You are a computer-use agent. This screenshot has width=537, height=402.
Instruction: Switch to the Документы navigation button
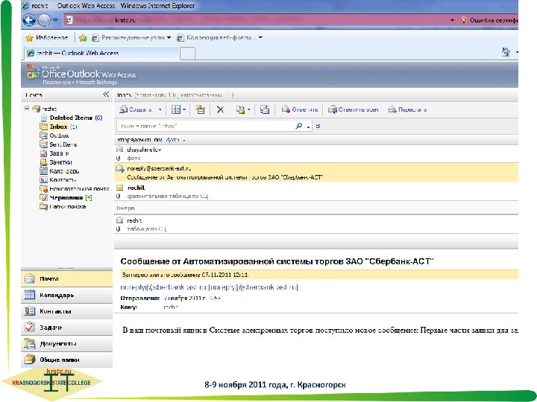coord(67,343)
